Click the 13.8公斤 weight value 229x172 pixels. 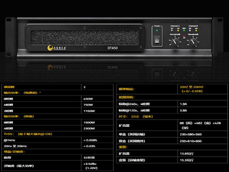coord(187,153)
